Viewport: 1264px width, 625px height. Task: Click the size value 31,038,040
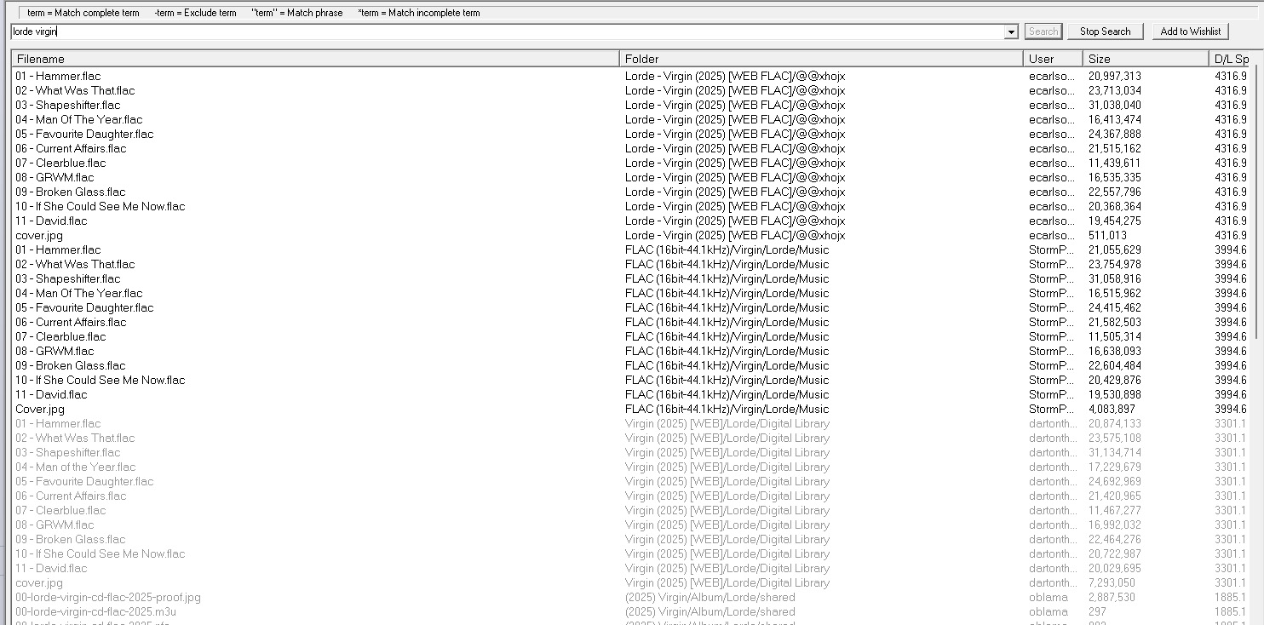point(1115,105)
